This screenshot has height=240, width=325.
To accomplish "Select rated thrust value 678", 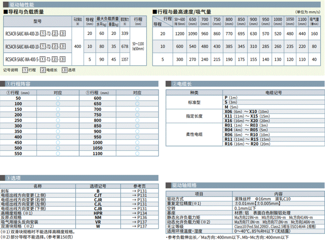I will pos(125,47).
